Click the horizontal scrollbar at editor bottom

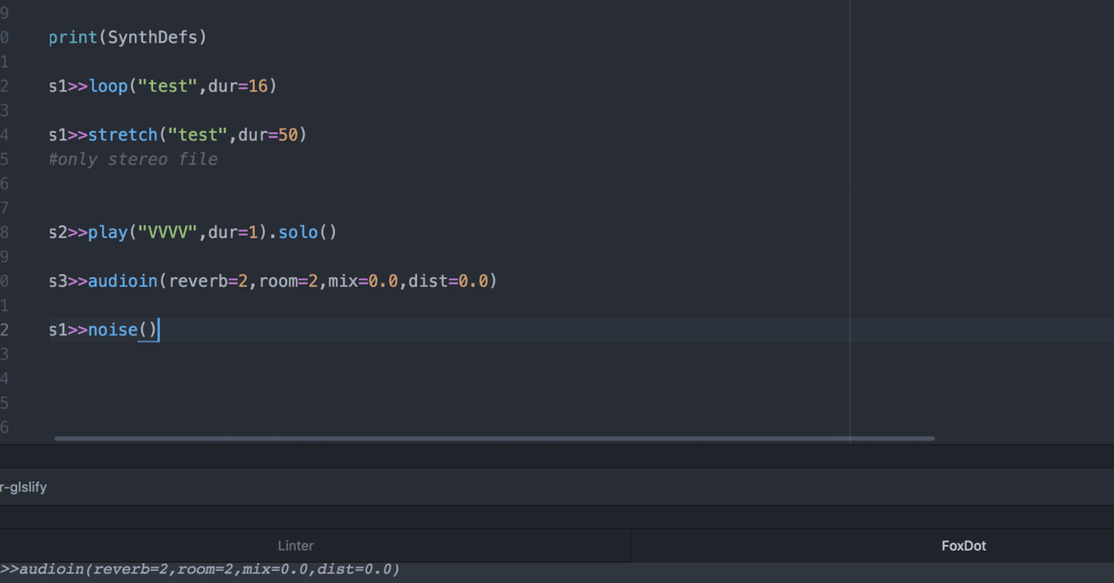[x=493, y=439]
